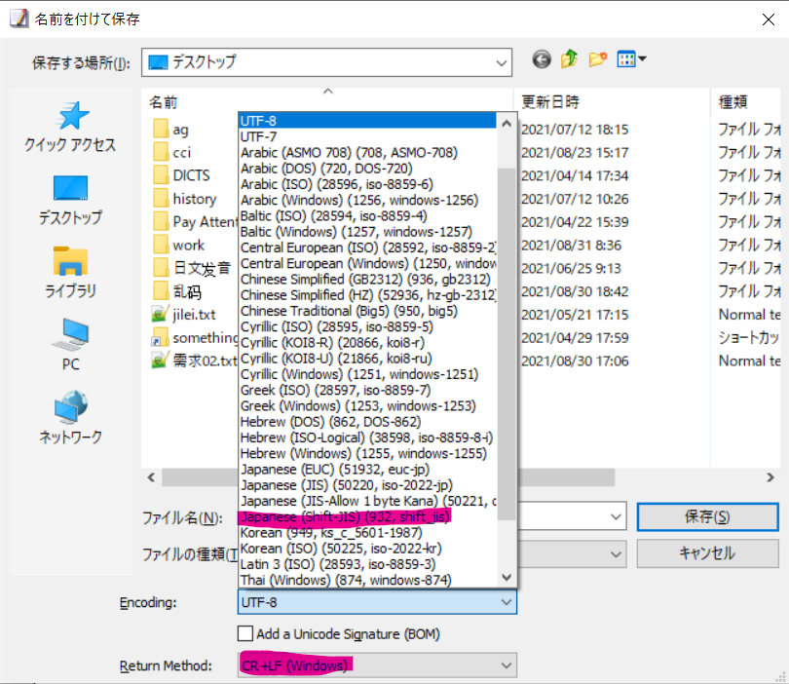This screenshot has width=789, height=684.
Task: Open the 'Go to last folder visited' back icon
Action: click(542, 59)
